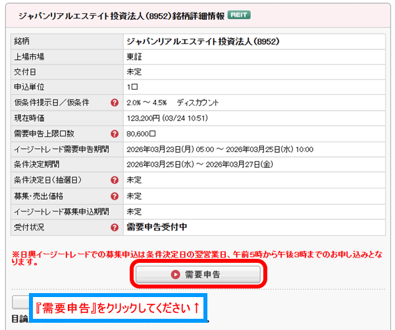Open help icon for 受付状況
395x330 pixels.
point(115,227)
